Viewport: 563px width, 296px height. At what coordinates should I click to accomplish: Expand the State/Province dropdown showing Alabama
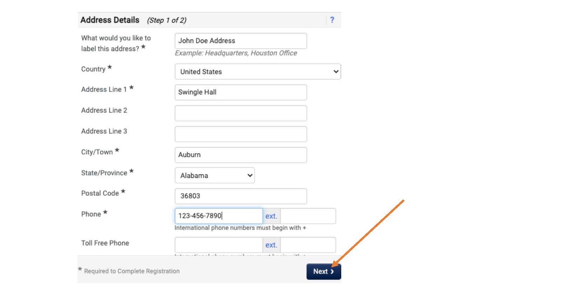(214, 175)
